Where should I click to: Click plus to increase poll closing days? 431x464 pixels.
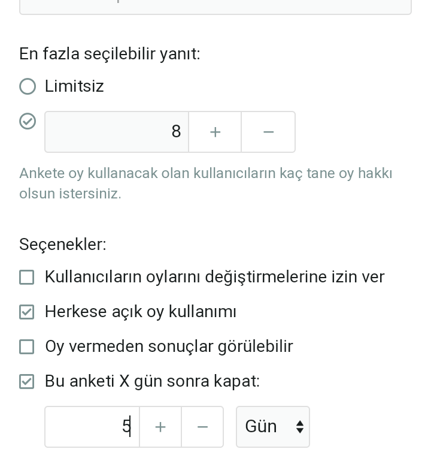pyautogui.click(x=160, y=427)
